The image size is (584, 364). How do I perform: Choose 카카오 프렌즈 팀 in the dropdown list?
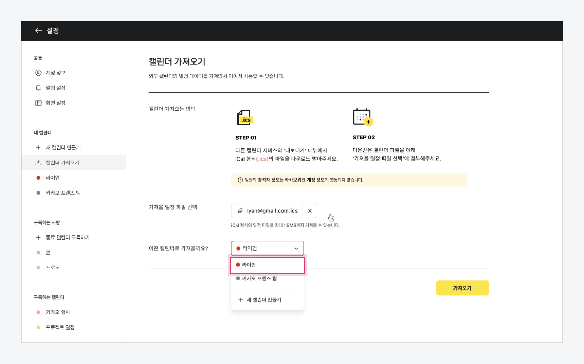259,279
